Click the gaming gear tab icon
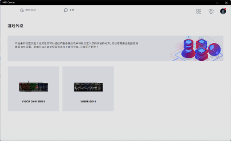The width and height of the screenshot is (231, 141). point(22,10)
